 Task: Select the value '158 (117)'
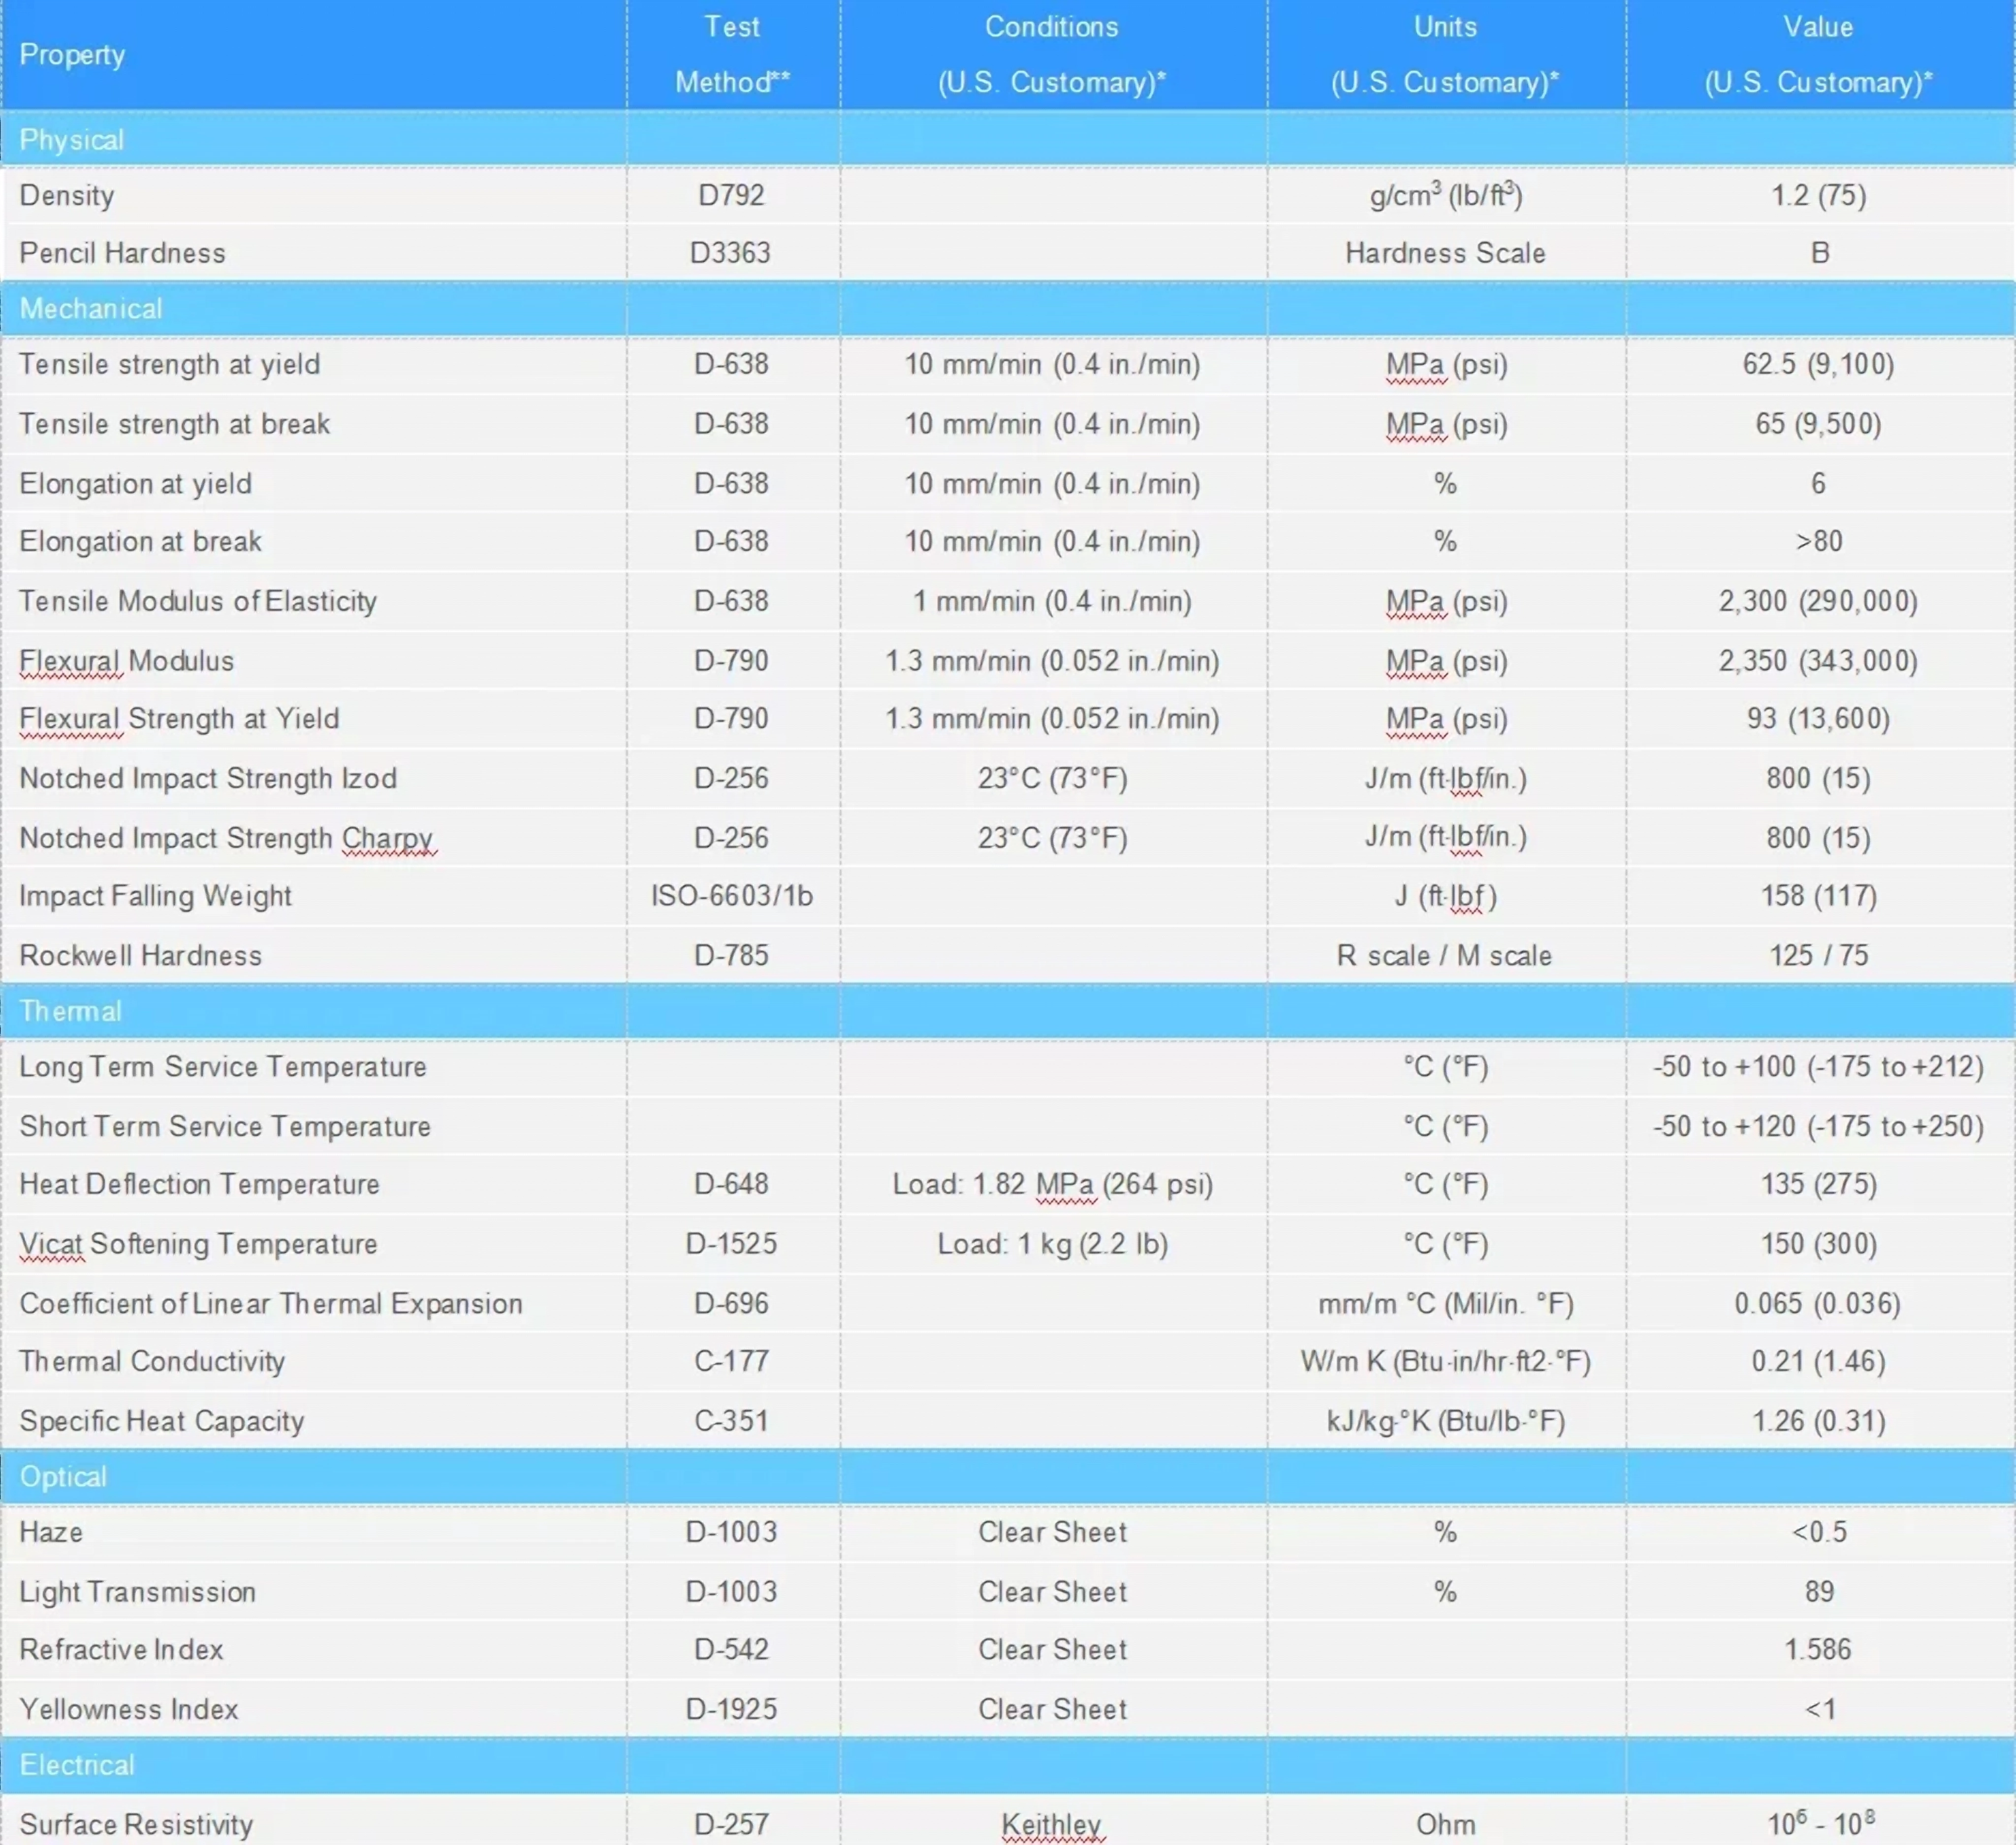1819,896
